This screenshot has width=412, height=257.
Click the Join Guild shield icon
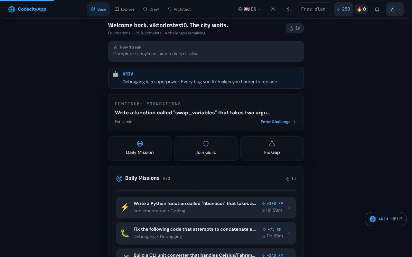point(206,144)
